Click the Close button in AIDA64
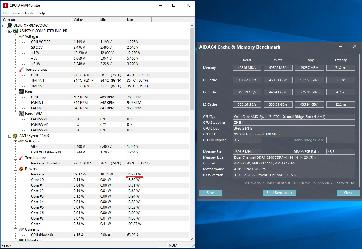The width and height of the screenshot is (362, 249). [348, 193]
